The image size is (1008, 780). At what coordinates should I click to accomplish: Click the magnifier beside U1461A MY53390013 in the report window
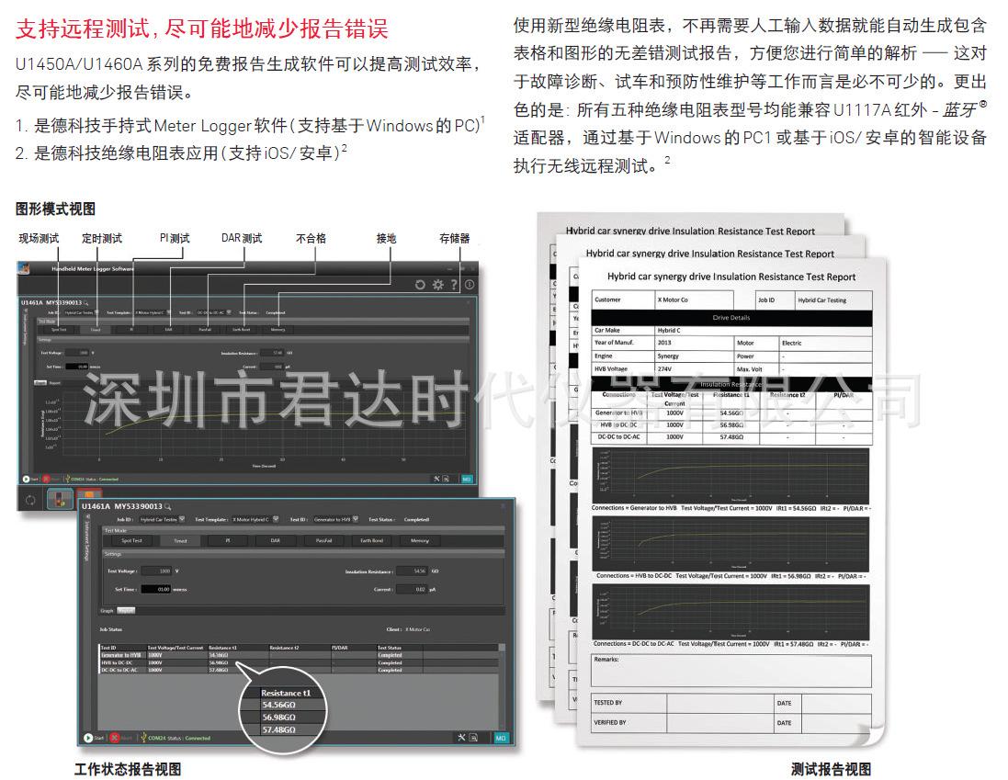(168, 506)
